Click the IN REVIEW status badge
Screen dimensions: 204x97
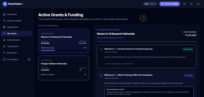[189, 76]
